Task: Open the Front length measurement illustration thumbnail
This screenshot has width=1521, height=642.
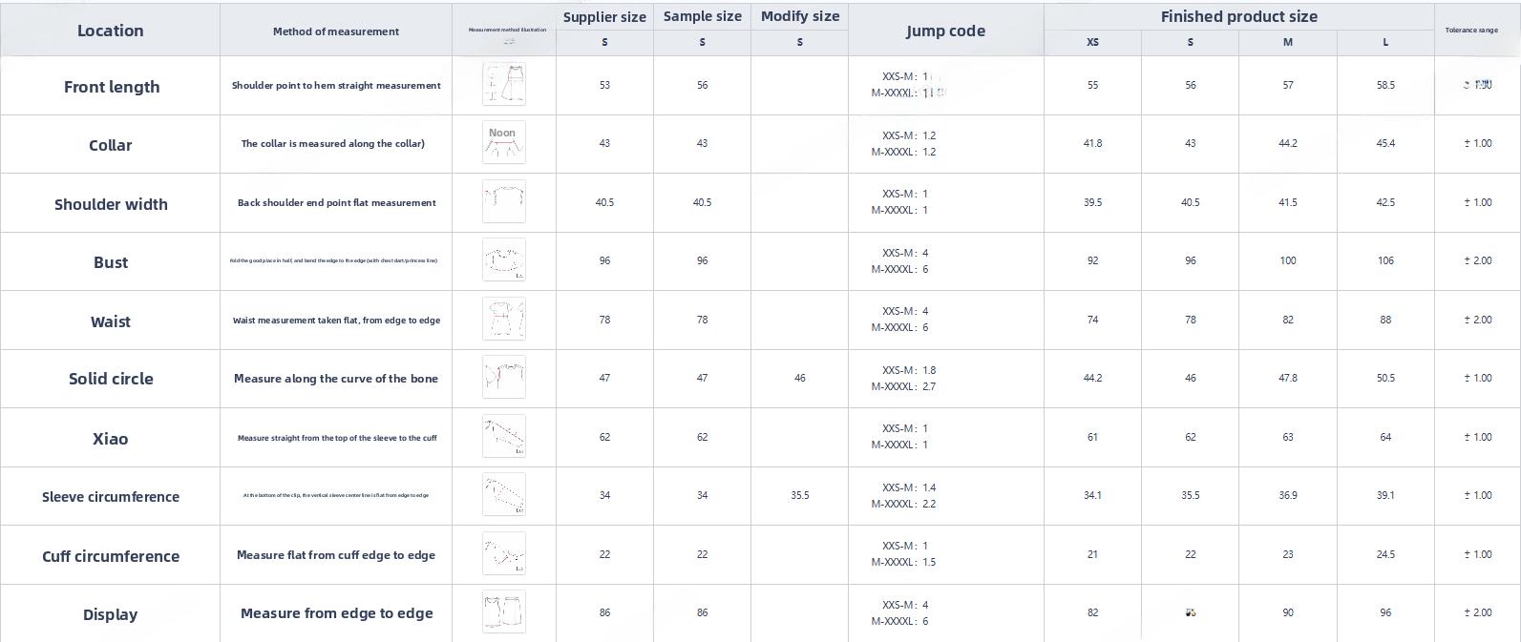Action: pos(503,84)
